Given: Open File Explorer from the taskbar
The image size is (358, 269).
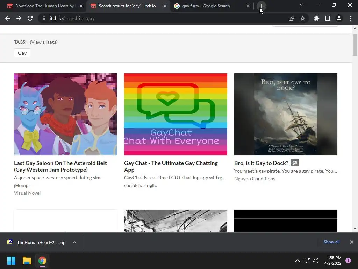Looking at the screenshot, I should [x=27, y=261].
